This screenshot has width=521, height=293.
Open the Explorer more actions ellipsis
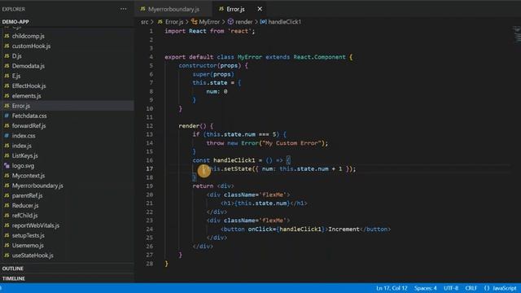(123, 9)
